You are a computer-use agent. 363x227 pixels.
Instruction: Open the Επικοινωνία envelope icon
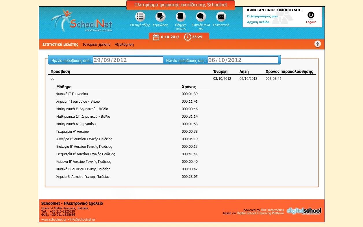pyautogui.click(x=221, y=16)
